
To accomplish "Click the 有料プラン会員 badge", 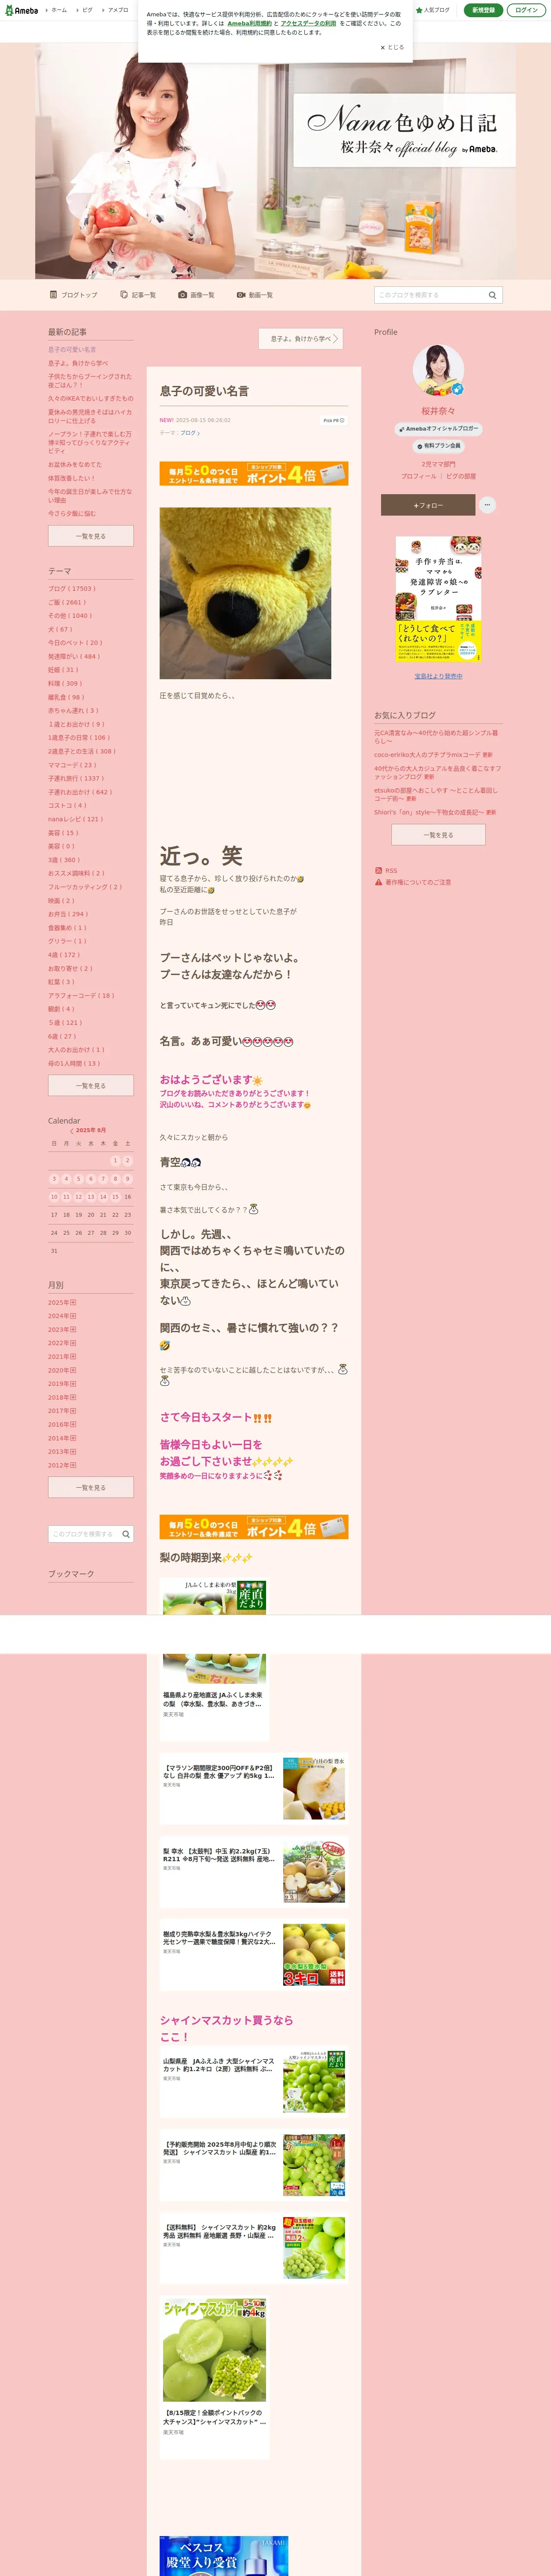I will coord(438,446).
